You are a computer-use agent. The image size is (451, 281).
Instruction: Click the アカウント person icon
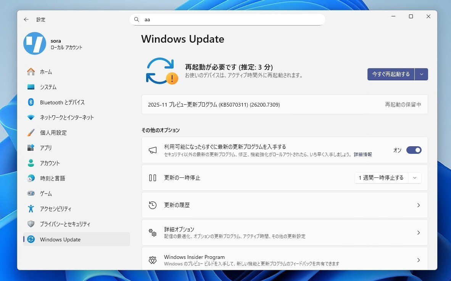tap(31, 163)
